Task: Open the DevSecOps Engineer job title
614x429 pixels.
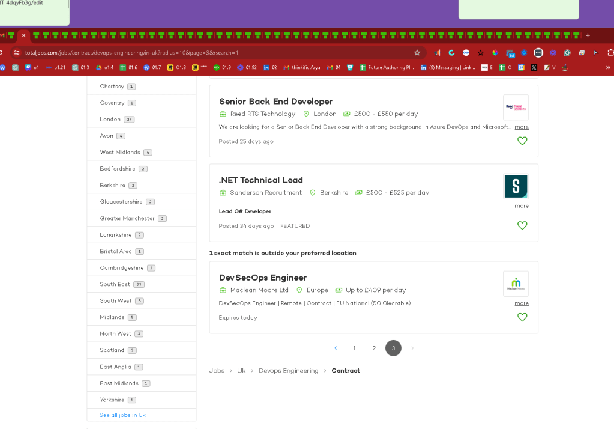Action: click(x=263, y=278)
